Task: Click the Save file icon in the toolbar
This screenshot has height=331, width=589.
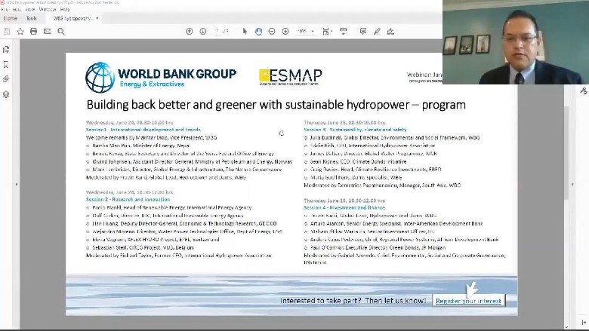Action: tap(7, 32)
